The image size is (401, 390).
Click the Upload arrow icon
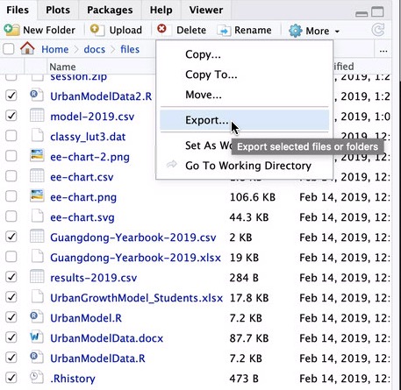click(97, 30)
